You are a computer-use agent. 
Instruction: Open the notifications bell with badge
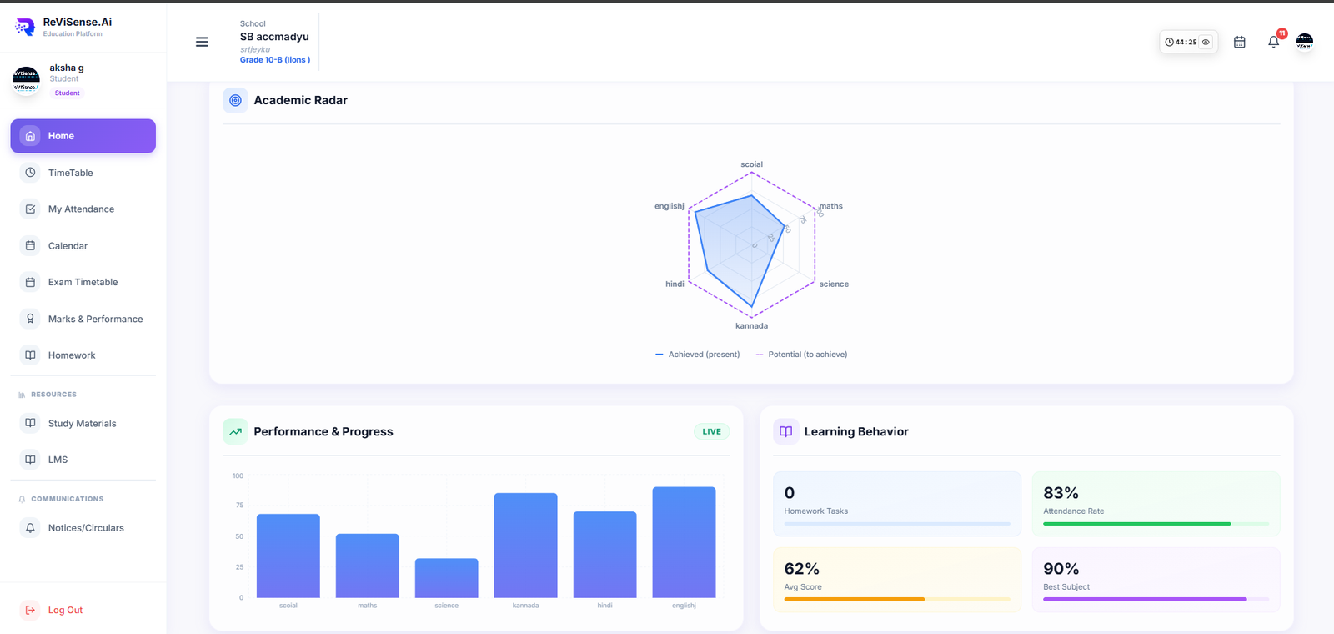(1274, 42)
